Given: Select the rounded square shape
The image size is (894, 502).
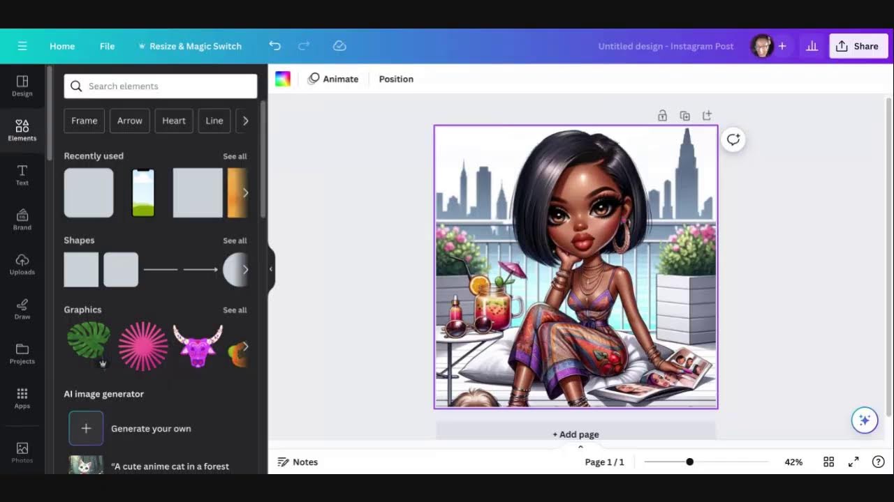Looking at the screenshot, I should tap(121, 269).
